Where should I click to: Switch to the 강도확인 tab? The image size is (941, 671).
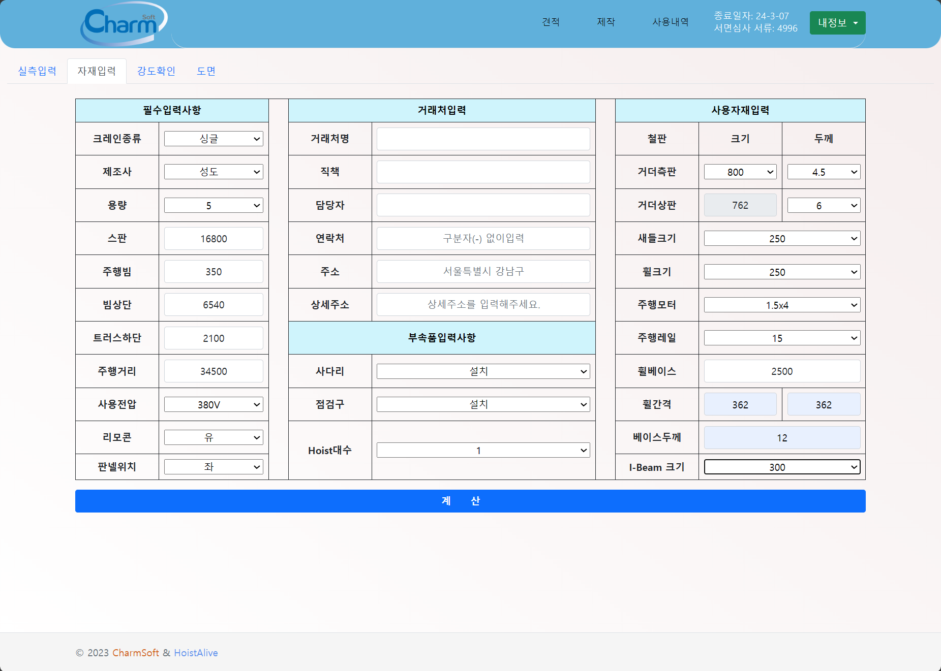click(x=156, y=71)
